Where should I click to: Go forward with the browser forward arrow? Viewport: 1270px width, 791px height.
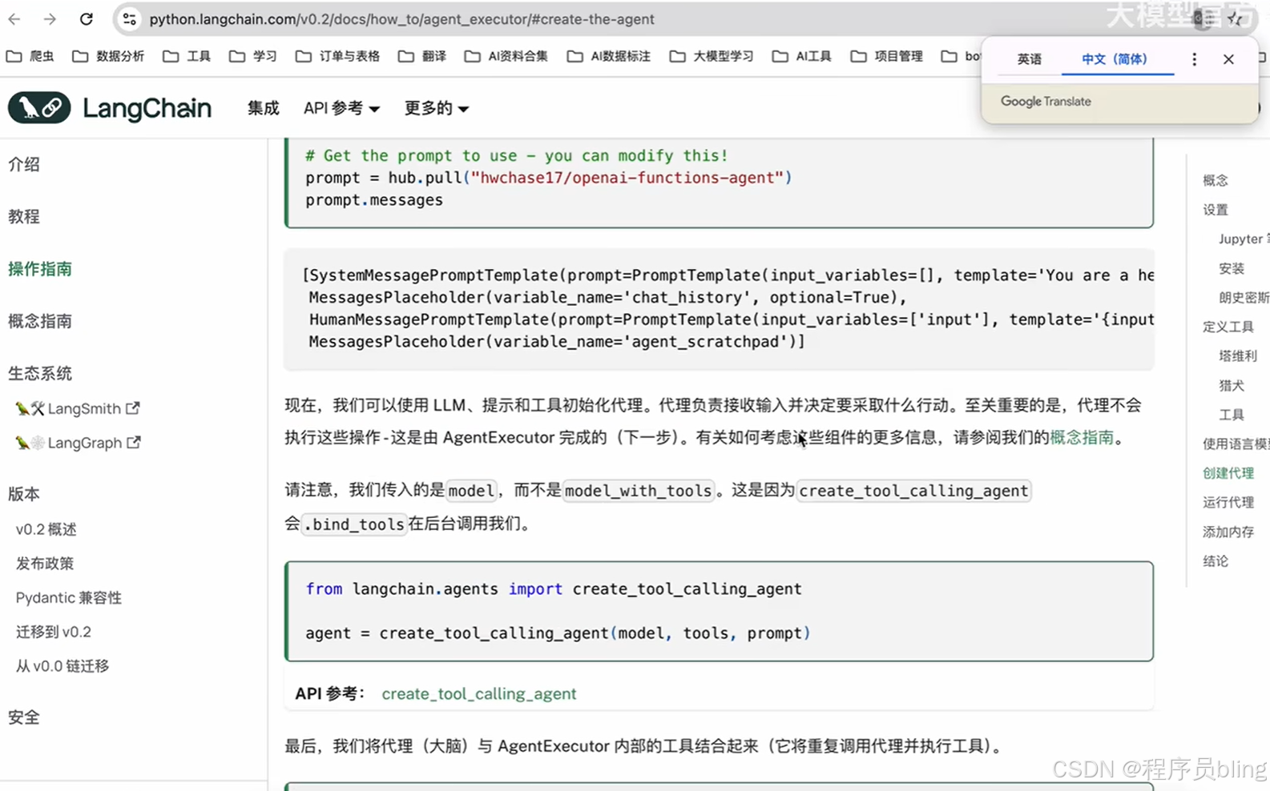pyautogui.click(x=50, y=18)
